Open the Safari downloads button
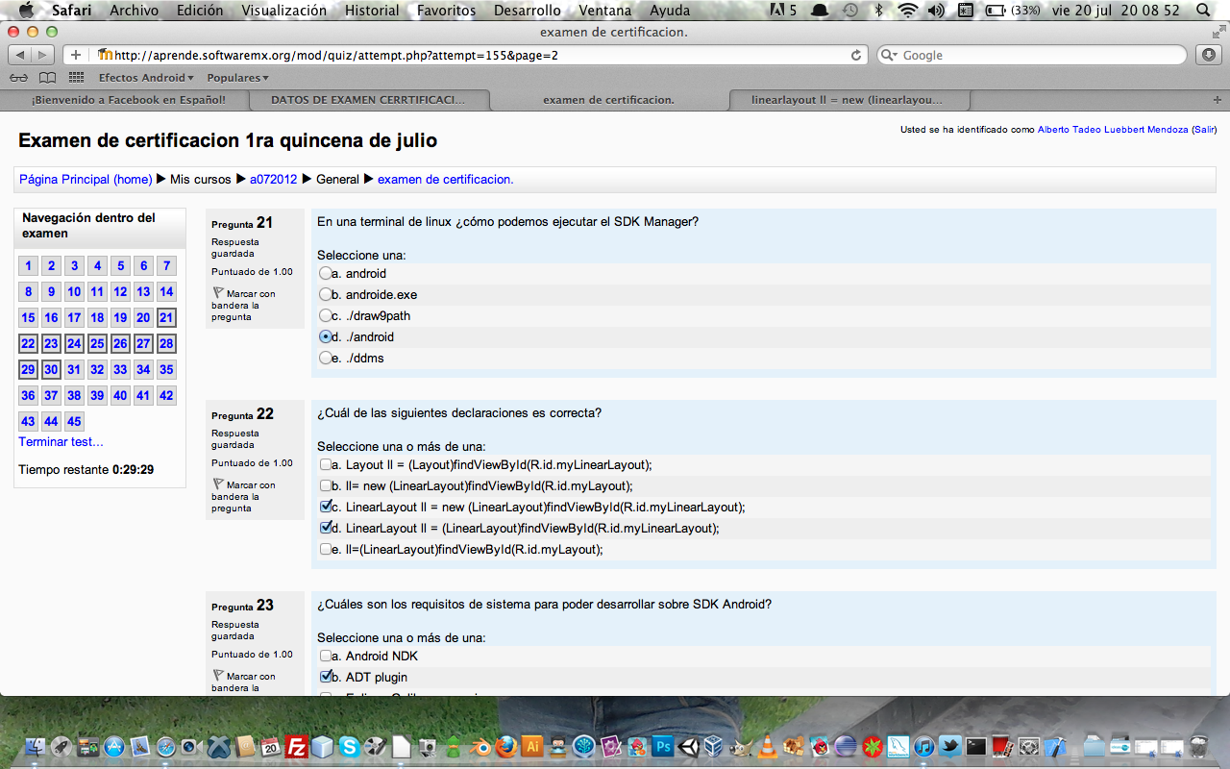This screenshot has height=769, width=1230. (x=1209, y=55)
